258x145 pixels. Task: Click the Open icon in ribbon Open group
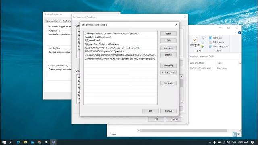pos(203,38)
